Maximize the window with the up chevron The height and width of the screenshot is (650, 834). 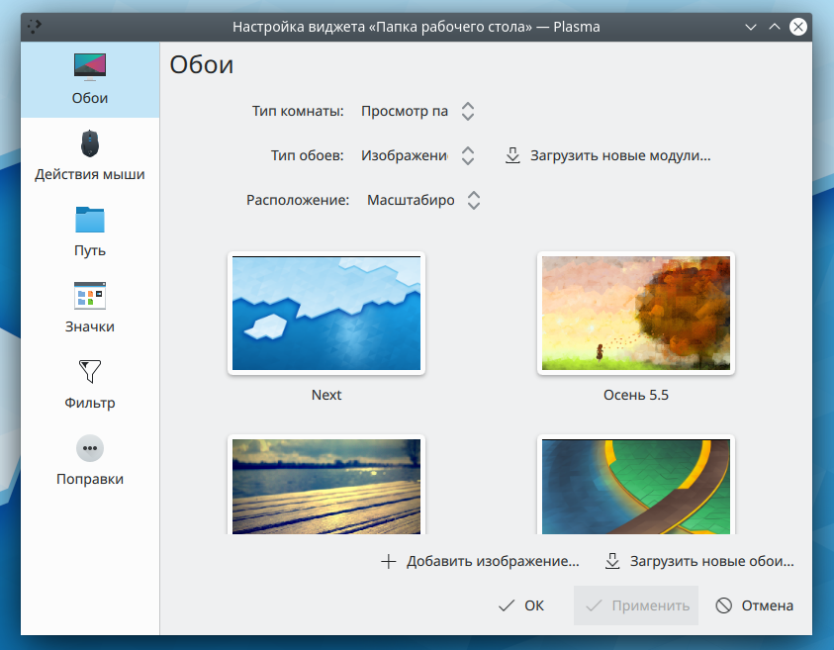click(775, 27)
